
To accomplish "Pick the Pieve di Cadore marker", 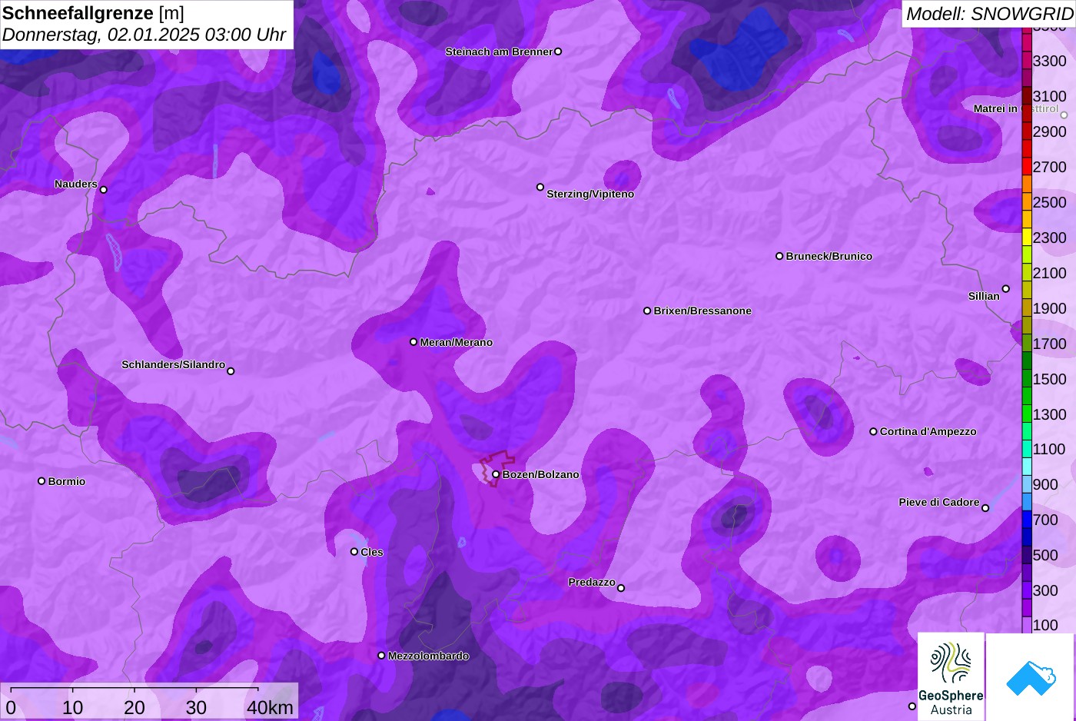I will point(985,507).
